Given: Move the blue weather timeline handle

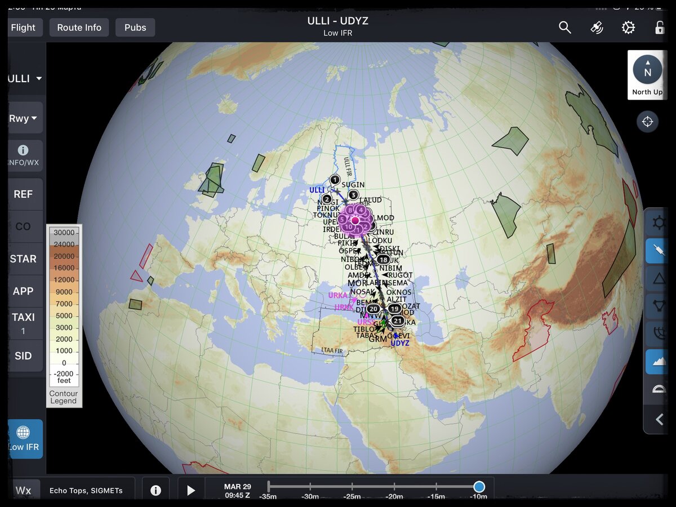Looking at the screenshot, I should 479,487.
